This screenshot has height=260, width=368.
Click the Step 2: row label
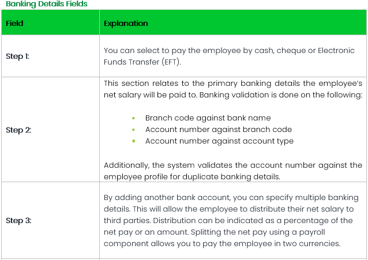(18, 130)
